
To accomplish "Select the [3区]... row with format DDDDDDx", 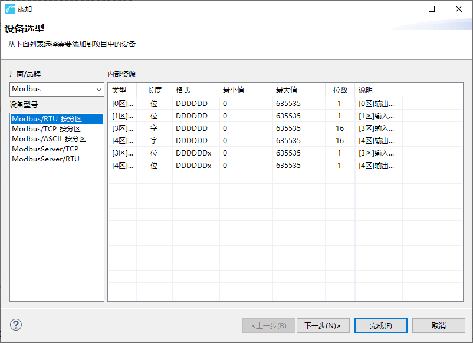I will click(x=285, y=153).
